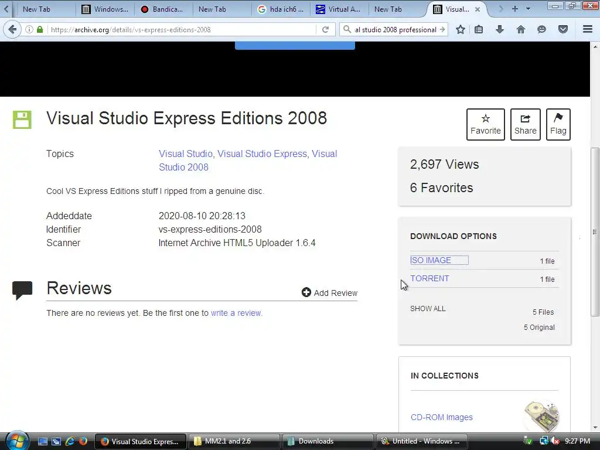Switch to the Windows... tab

coord(105,9)
